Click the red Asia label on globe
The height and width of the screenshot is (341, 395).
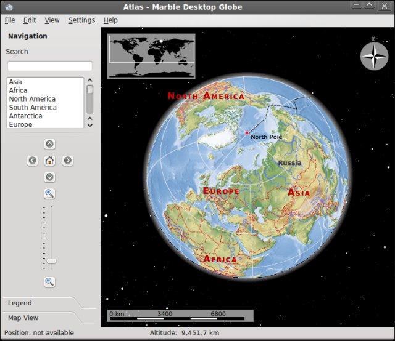point(299,193)
